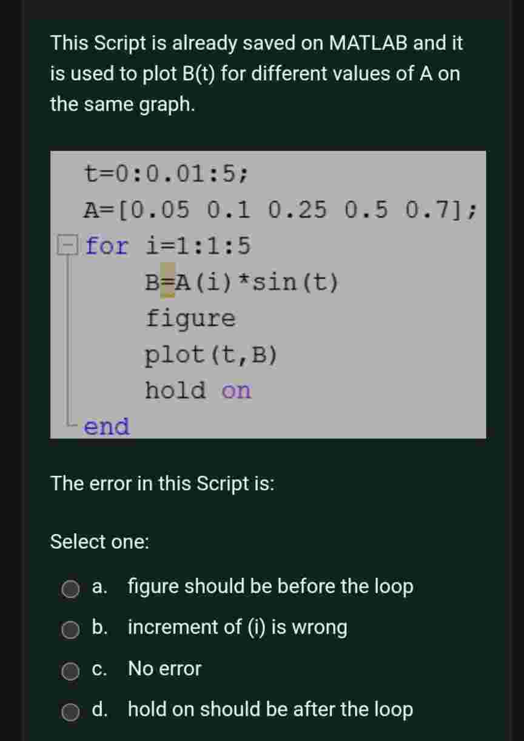Select answer 'increment of (i) is wrong'
Viewport: 524px width, 741px height.
(237, 628)
